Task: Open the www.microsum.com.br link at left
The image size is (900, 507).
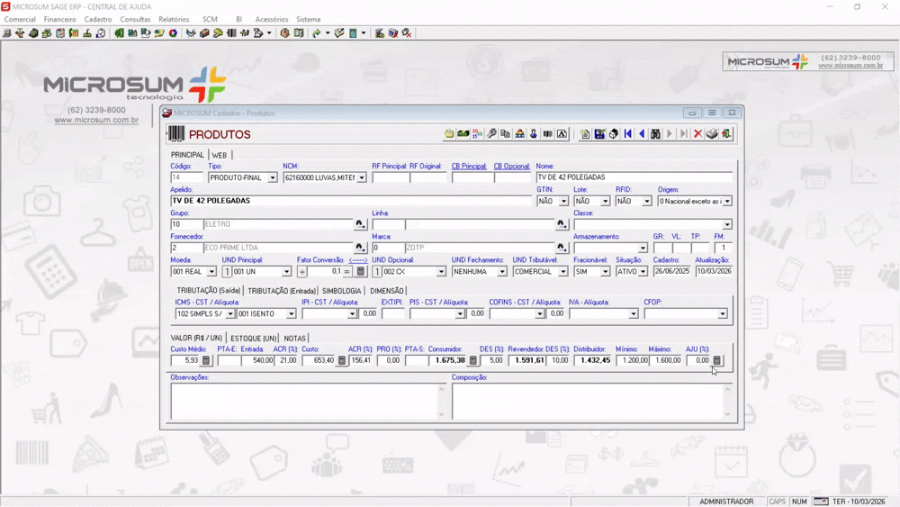Action: point(96,120)
